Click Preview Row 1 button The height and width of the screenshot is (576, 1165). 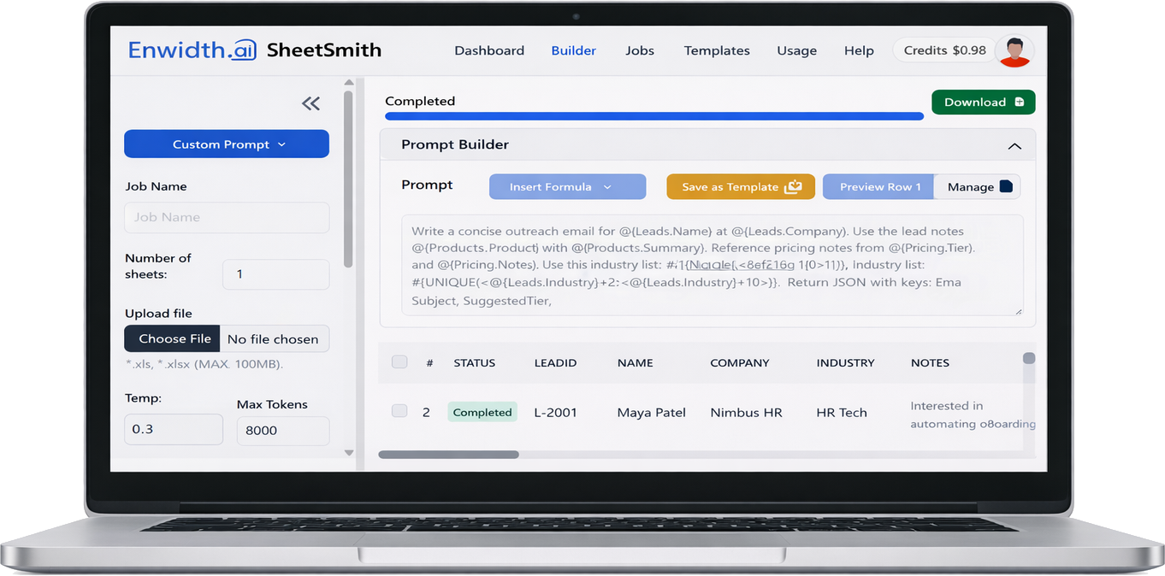coord(879,187)
